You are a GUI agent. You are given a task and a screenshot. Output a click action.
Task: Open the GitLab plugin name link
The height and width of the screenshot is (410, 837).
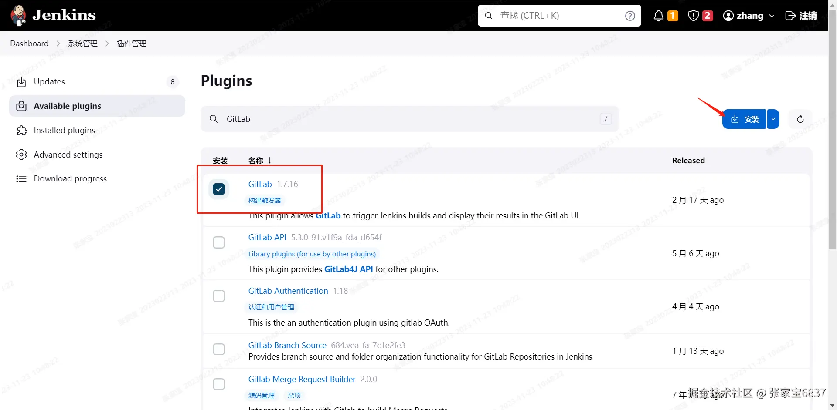pyautogui.click(x=260, y=184)
